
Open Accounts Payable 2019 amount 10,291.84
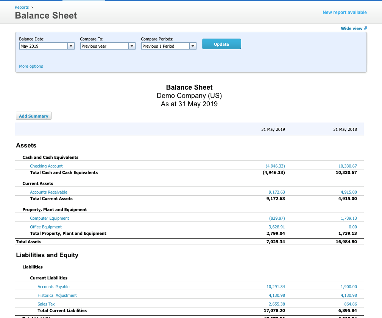click(x=276, y=287)
